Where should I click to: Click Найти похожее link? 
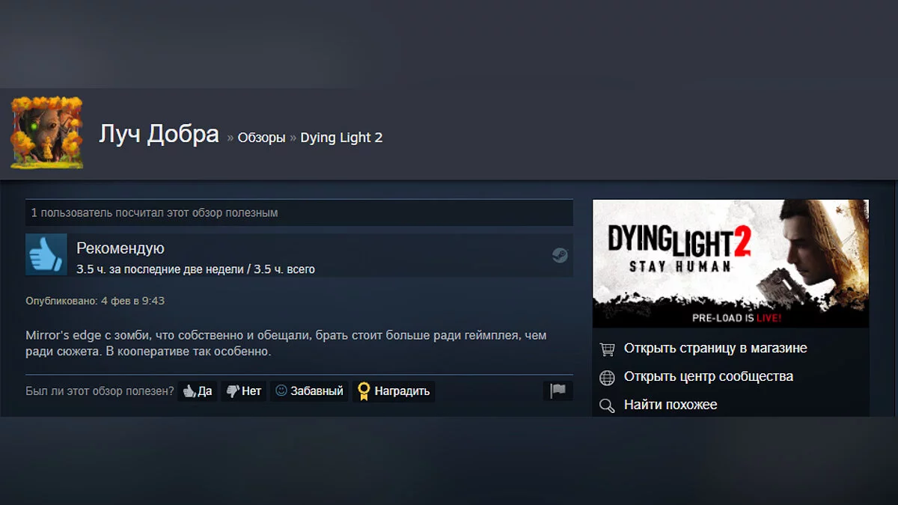671,405
